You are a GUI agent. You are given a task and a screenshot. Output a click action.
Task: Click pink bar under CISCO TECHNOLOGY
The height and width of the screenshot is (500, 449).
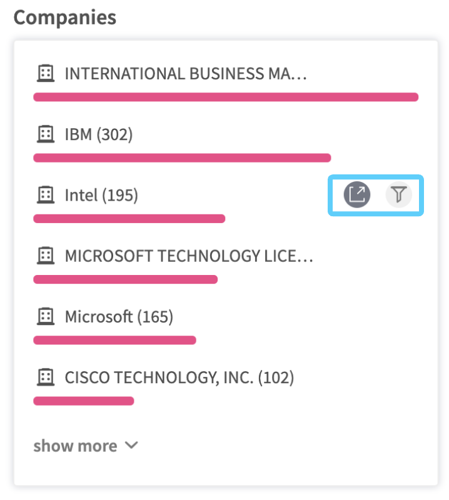[x=83, y=401]
